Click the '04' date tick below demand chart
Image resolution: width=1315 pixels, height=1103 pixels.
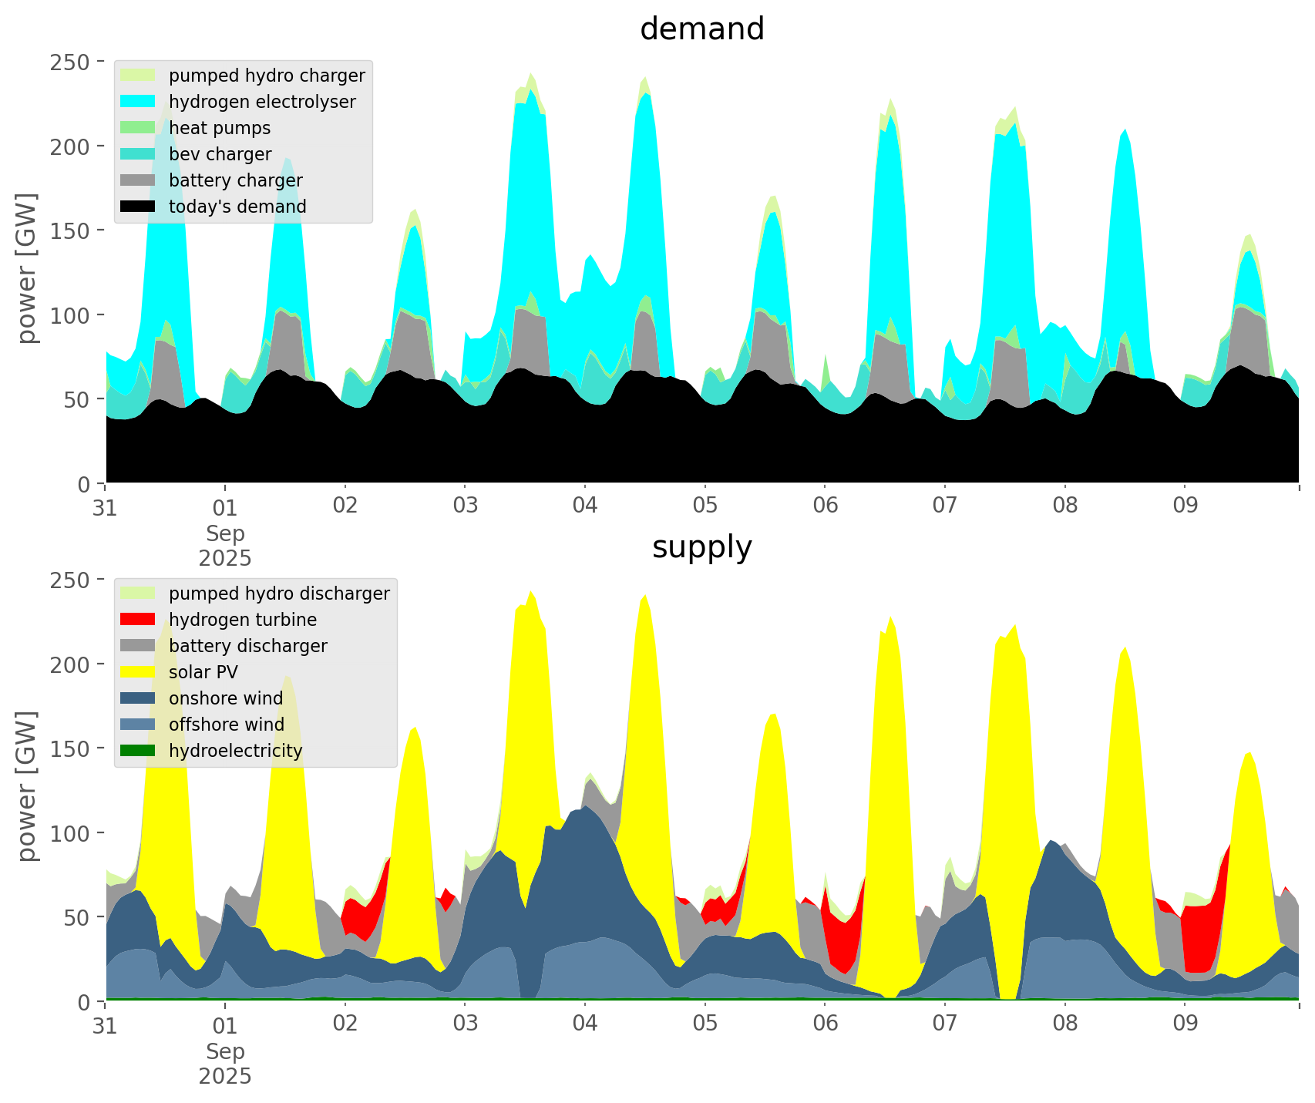coord(584,506)
